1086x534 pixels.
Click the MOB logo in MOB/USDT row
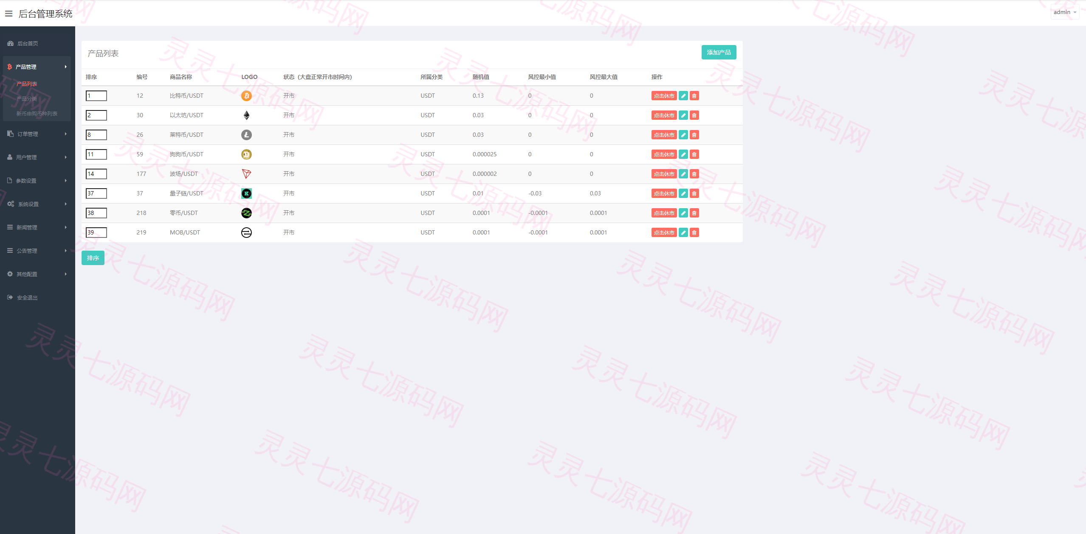click(246, 232)
